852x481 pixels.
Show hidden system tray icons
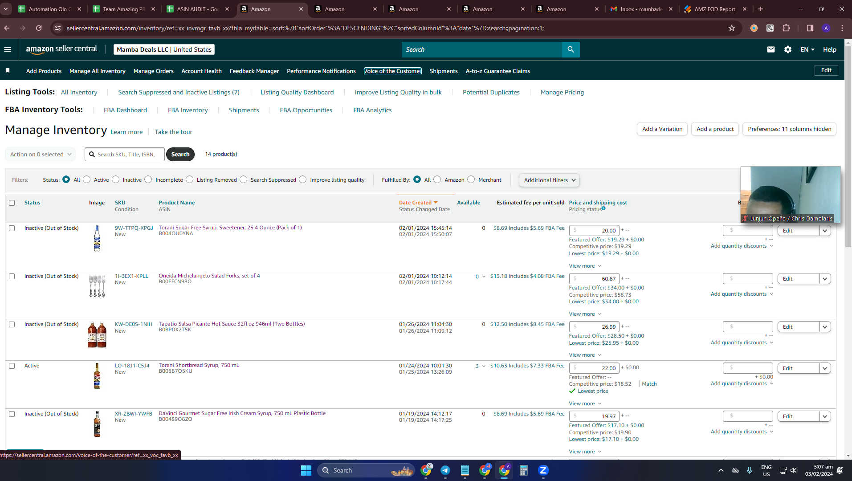click(x=721, y=470)
